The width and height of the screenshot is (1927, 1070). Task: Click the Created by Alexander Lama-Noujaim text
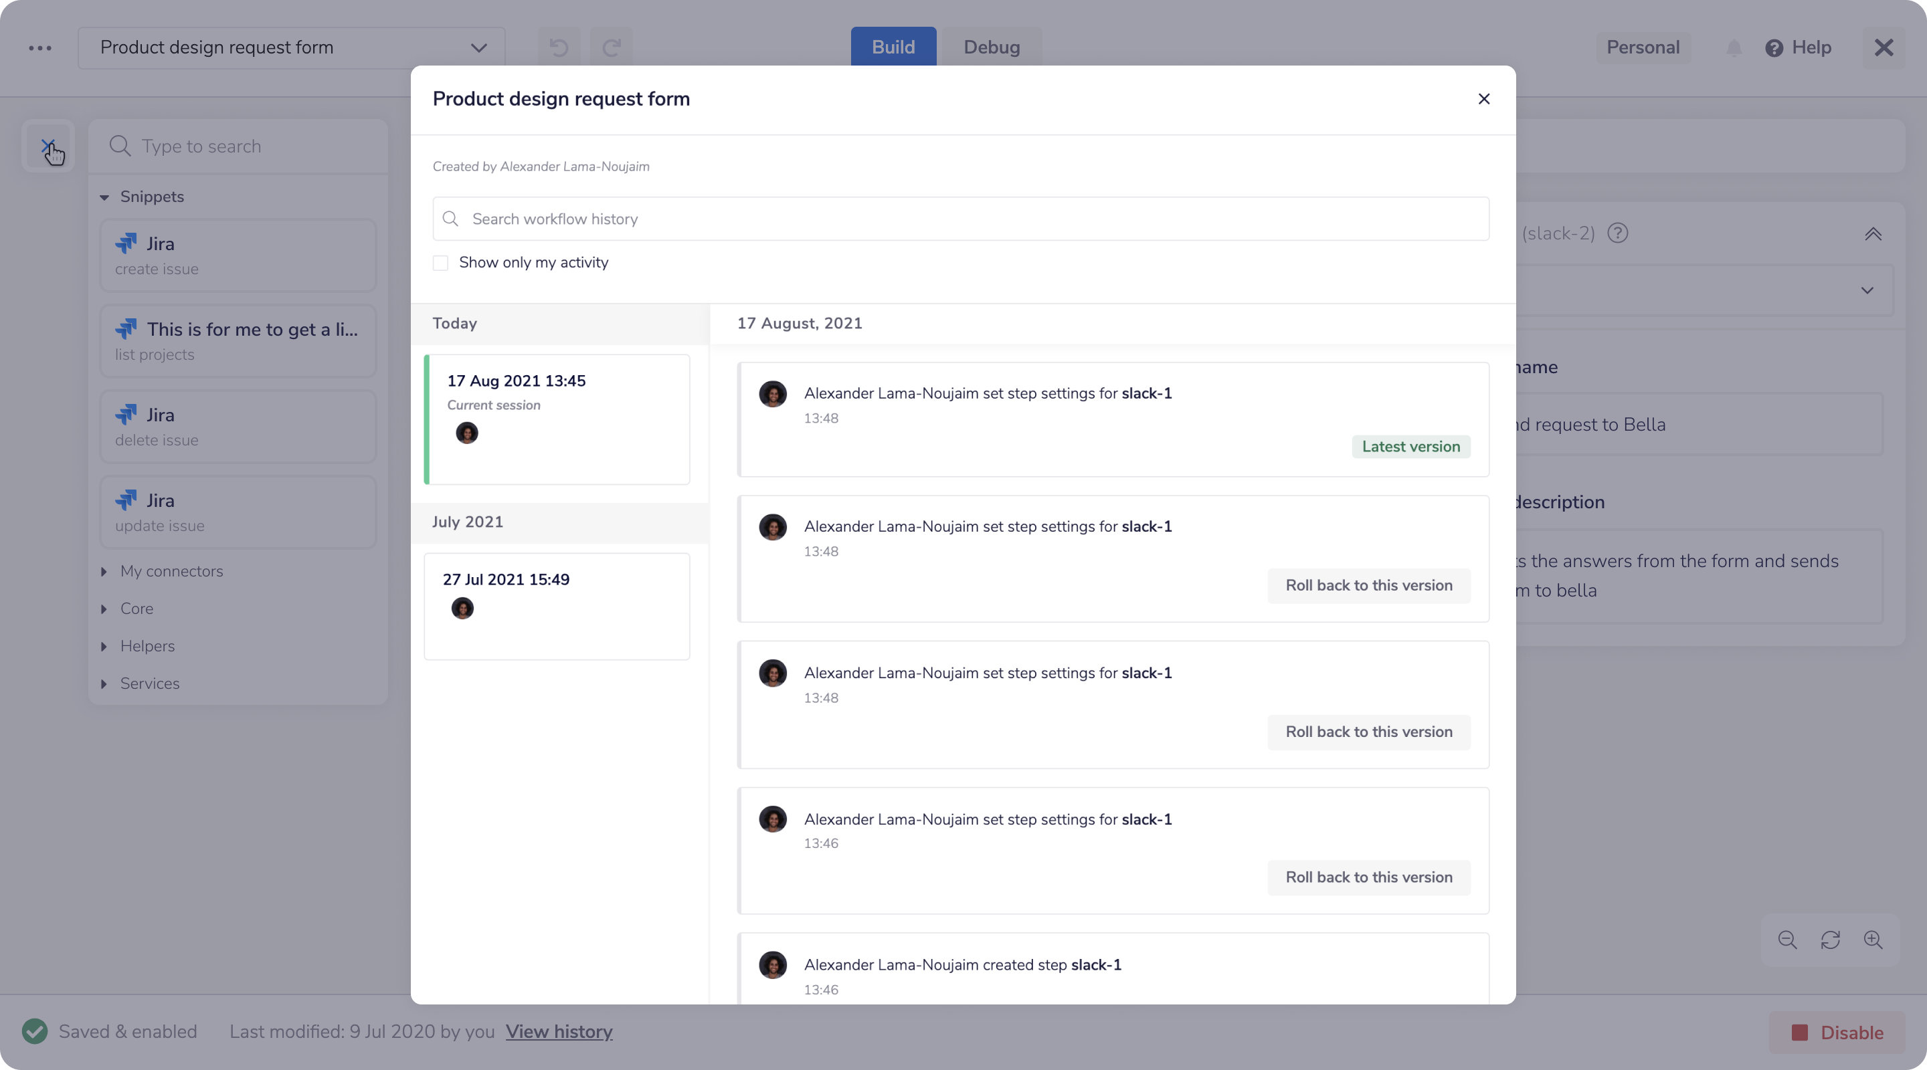(x=541, y=167)
